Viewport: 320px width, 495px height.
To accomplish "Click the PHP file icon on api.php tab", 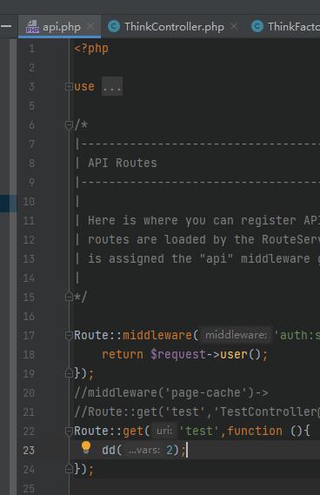I will (32, 26).
